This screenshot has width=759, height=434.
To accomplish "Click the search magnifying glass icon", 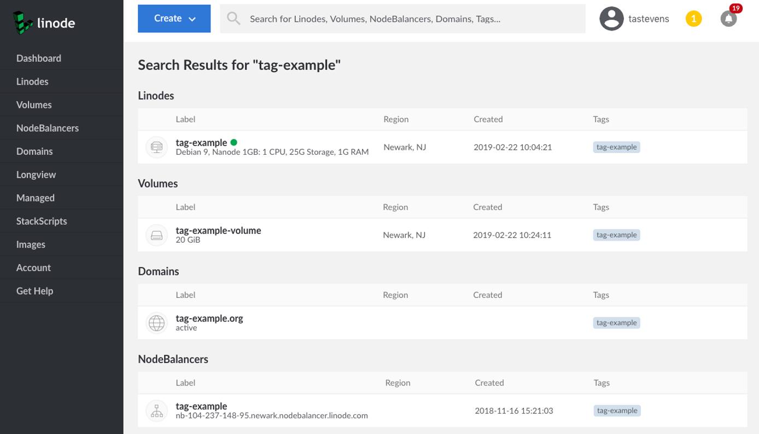I will (233, 18).
